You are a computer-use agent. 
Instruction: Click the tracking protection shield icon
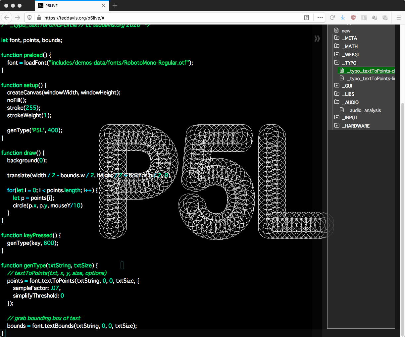[x=29, y=18]
